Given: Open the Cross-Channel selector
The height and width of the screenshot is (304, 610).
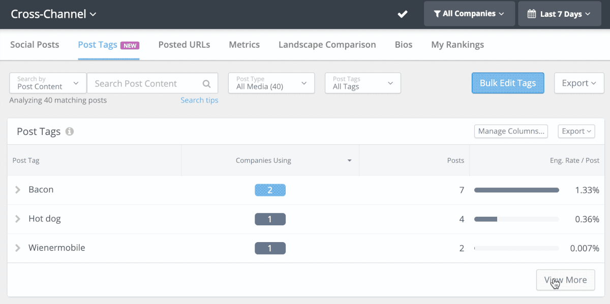Looking at the screenshot, I should 53,14.
